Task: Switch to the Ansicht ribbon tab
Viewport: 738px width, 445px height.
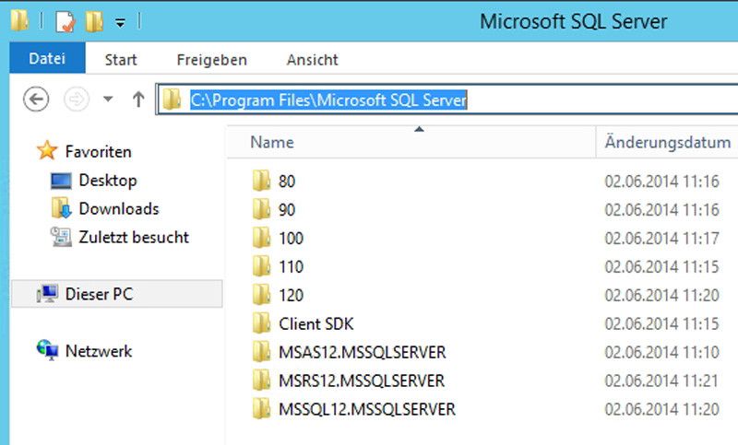Action: coord(312,60)
